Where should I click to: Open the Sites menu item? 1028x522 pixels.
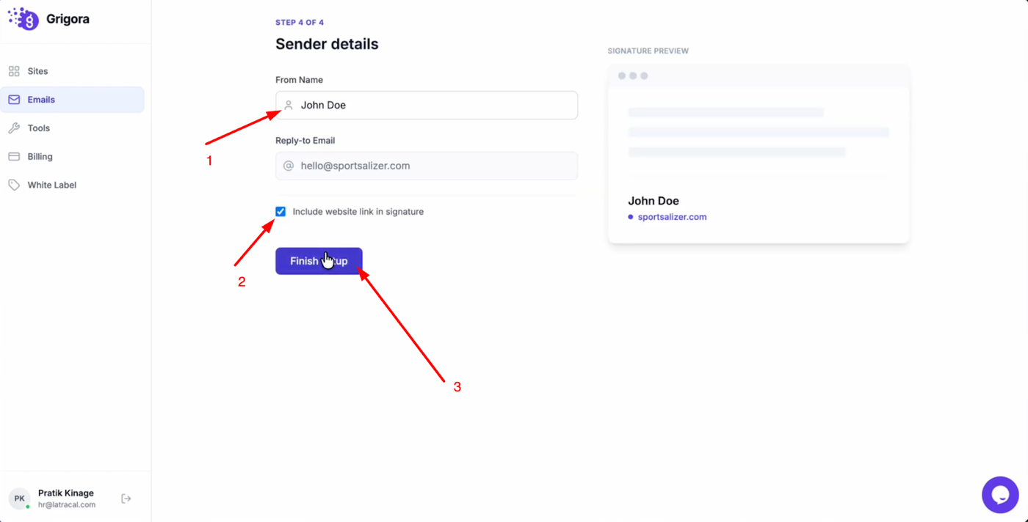tap(37, 71)
